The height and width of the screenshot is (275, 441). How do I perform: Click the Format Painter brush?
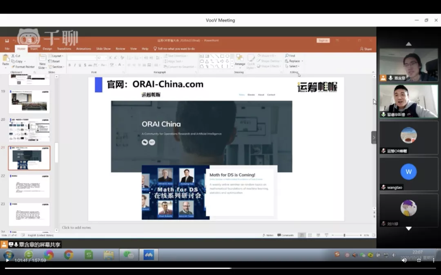point(23,67)
